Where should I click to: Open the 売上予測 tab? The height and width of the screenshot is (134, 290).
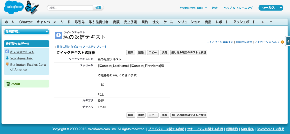coord(130,22)
